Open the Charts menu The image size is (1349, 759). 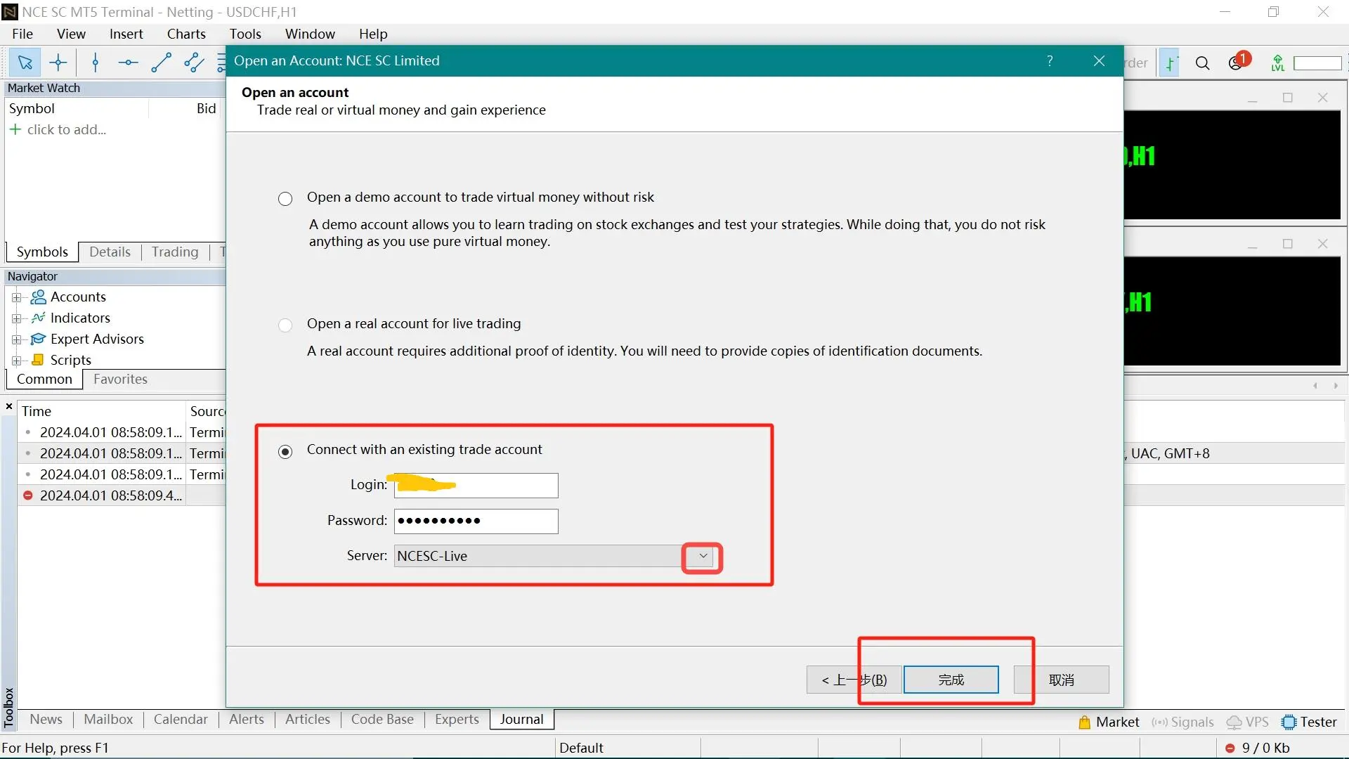(x=186, y=34)
